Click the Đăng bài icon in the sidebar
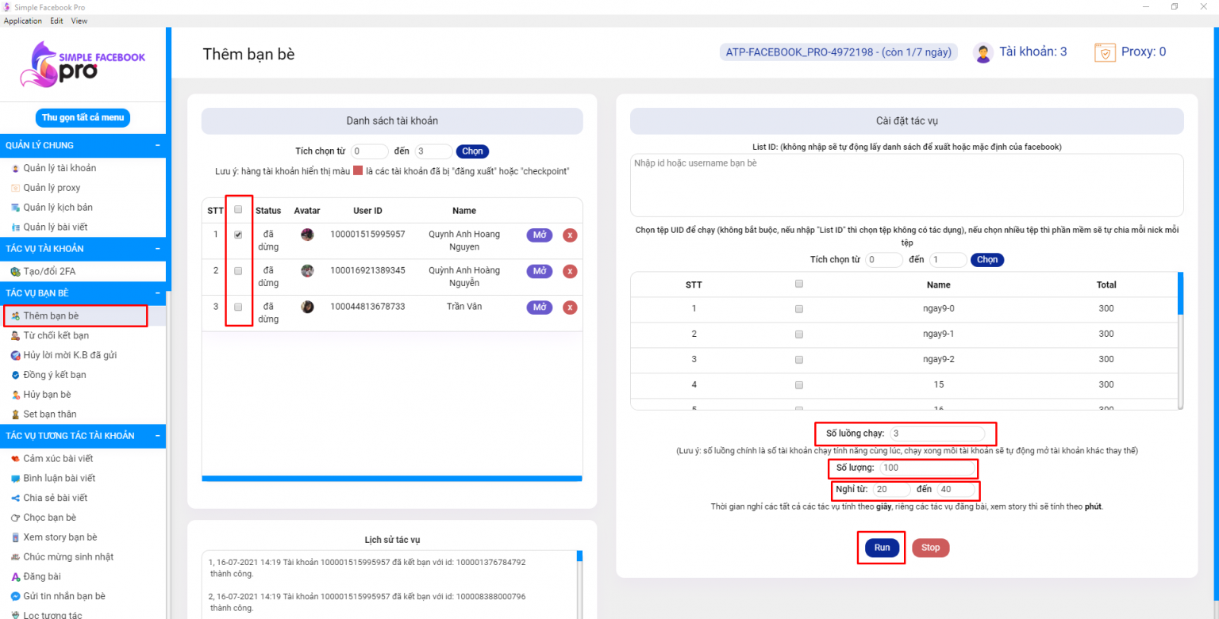The image size is (1219, 619). 14,576
